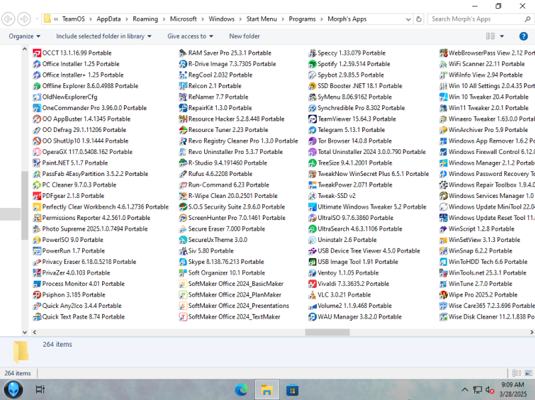
Task: Select the Telegram 5.13.1 Portable icon
Action: (312, 130)
